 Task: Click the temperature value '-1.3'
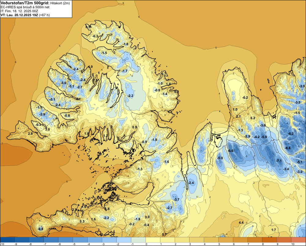pyautogui.click(x=140, y=169)
